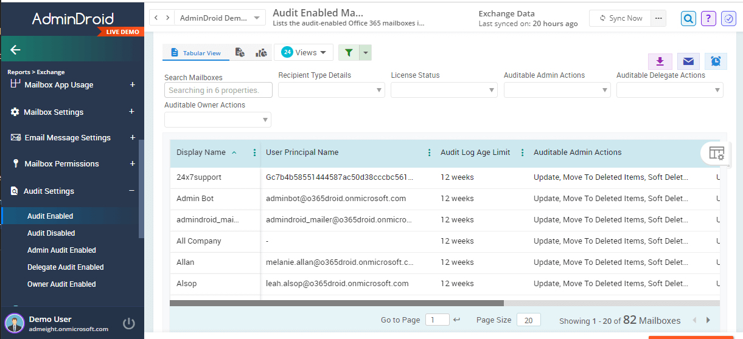
Task: Click the email envelope icon
Action: (688, 61)
